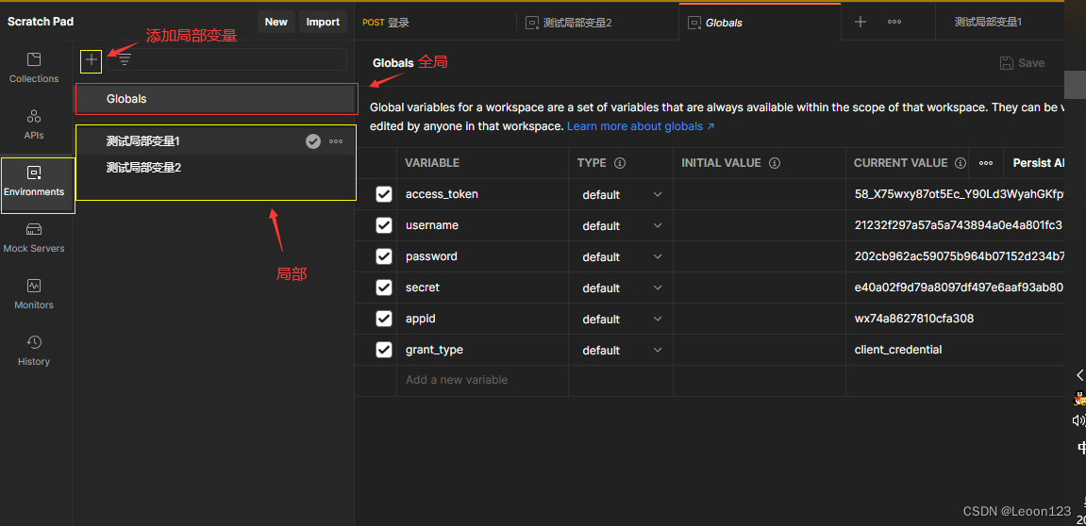
Task: Open type dropdown for appid
Action: pyautogui.click(x=621, y=320)
